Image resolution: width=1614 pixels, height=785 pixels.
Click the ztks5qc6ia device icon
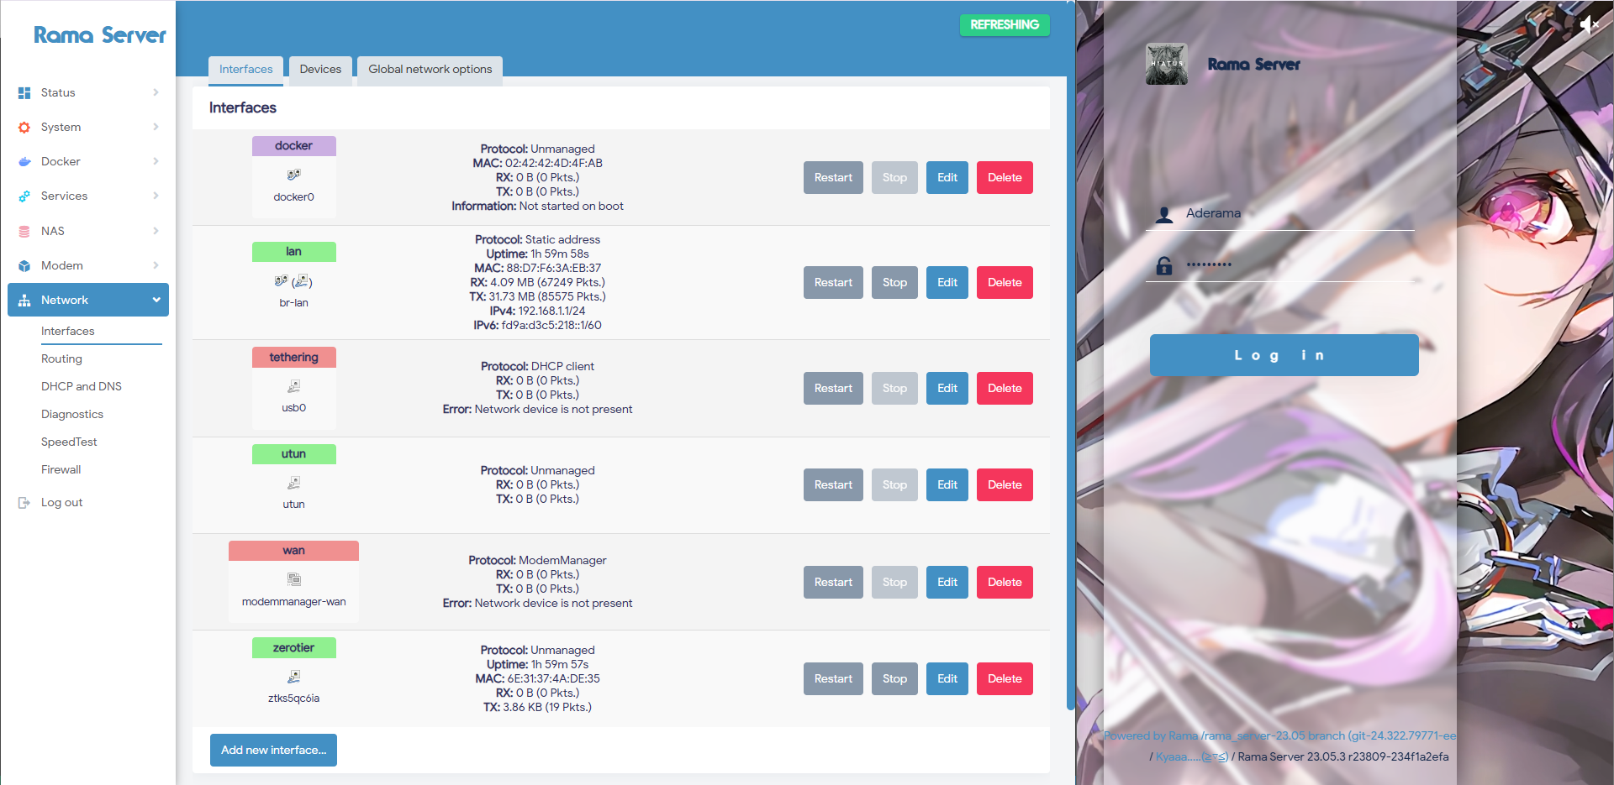[293, 677]
